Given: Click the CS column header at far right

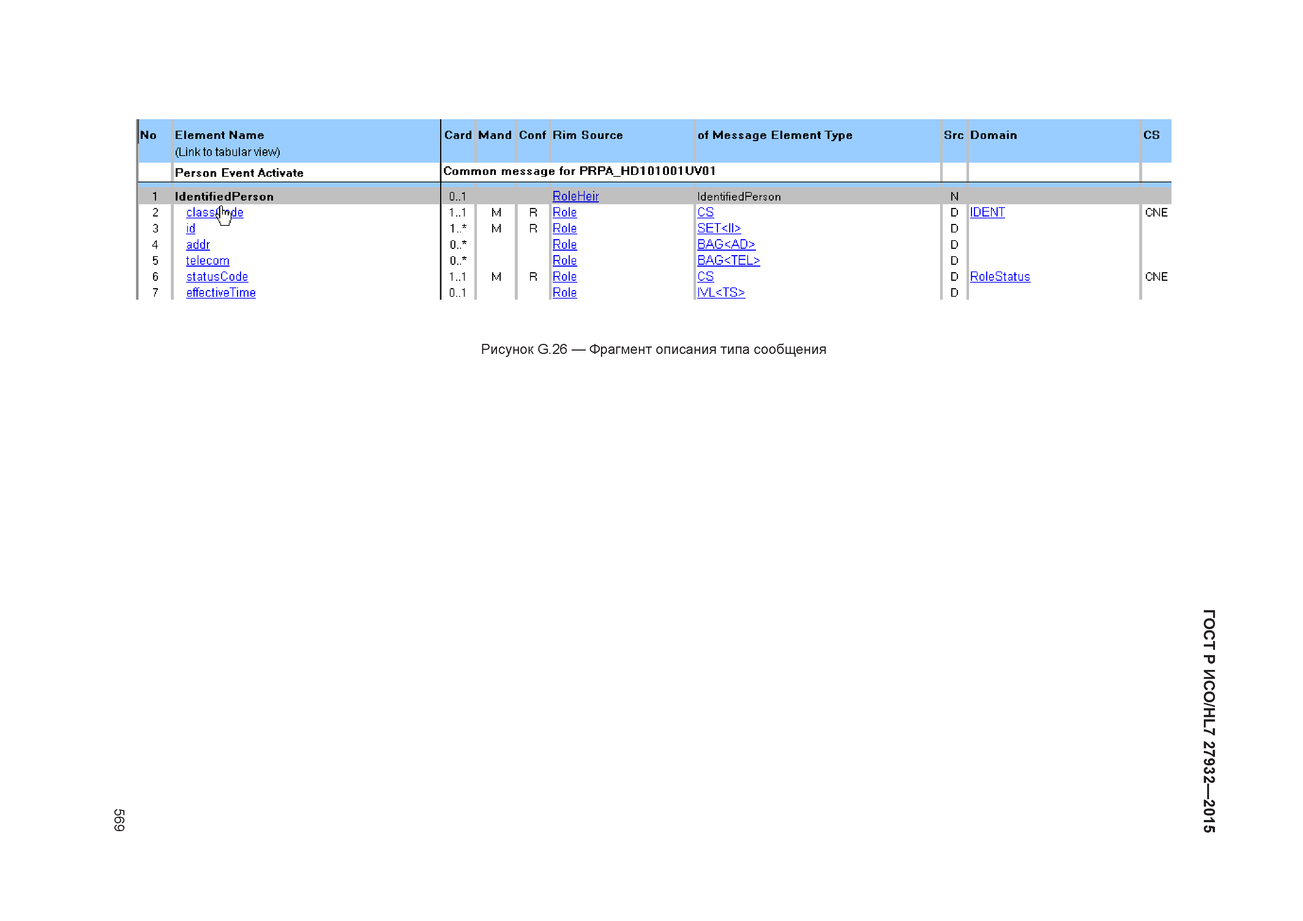Looking at the screenshot, I should (x=1151, y=135).
